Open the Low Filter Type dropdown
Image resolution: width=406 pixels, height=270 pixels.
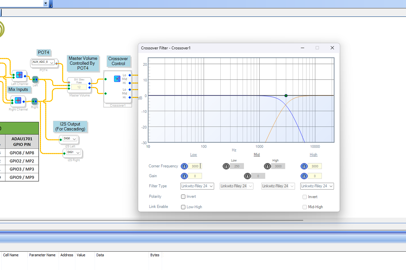tap(197, 186)
